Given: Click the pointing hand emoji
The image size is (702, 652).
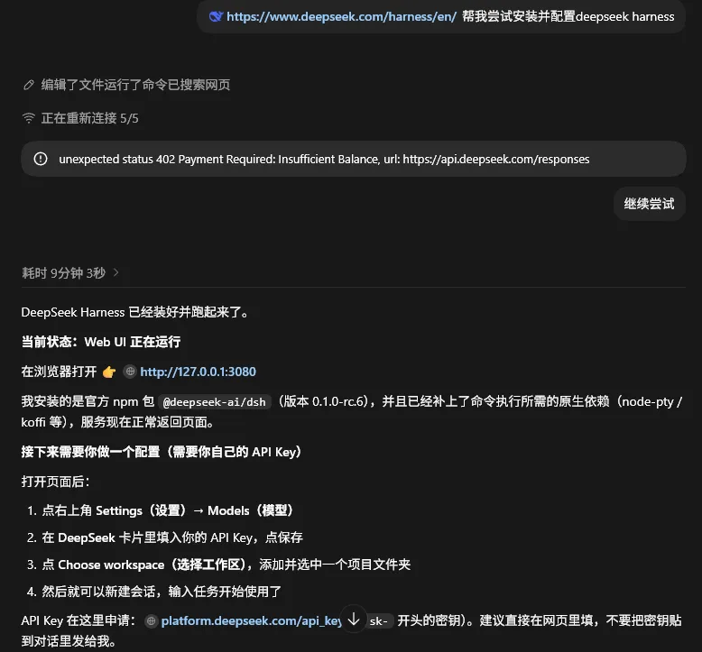Looking at the screenshot, I should [109, 372].
